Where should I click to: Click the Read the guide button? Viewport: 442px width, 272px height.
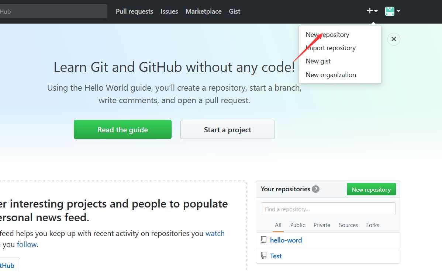(x=122, y=129)
